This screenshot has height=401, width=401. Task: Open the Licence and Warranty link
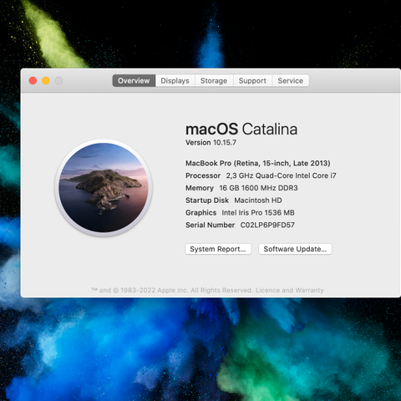coord(290,290)
